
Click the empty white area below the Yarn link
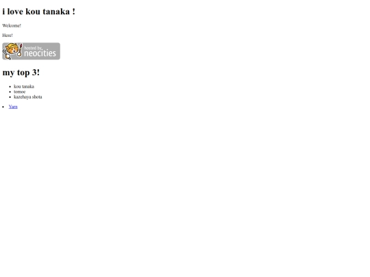pyautogui.click(x=185, y=189)
